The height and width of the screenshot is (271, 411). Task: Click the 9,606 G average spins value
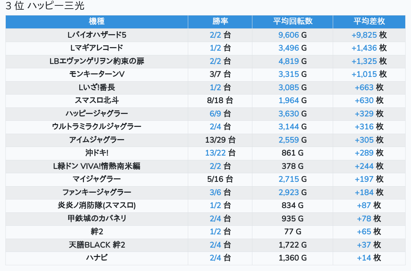pos(292,35)
